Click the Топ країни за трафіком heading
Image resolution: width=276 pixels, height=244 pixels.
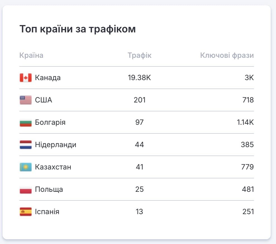pyautogui.click(x=78, y=29)
